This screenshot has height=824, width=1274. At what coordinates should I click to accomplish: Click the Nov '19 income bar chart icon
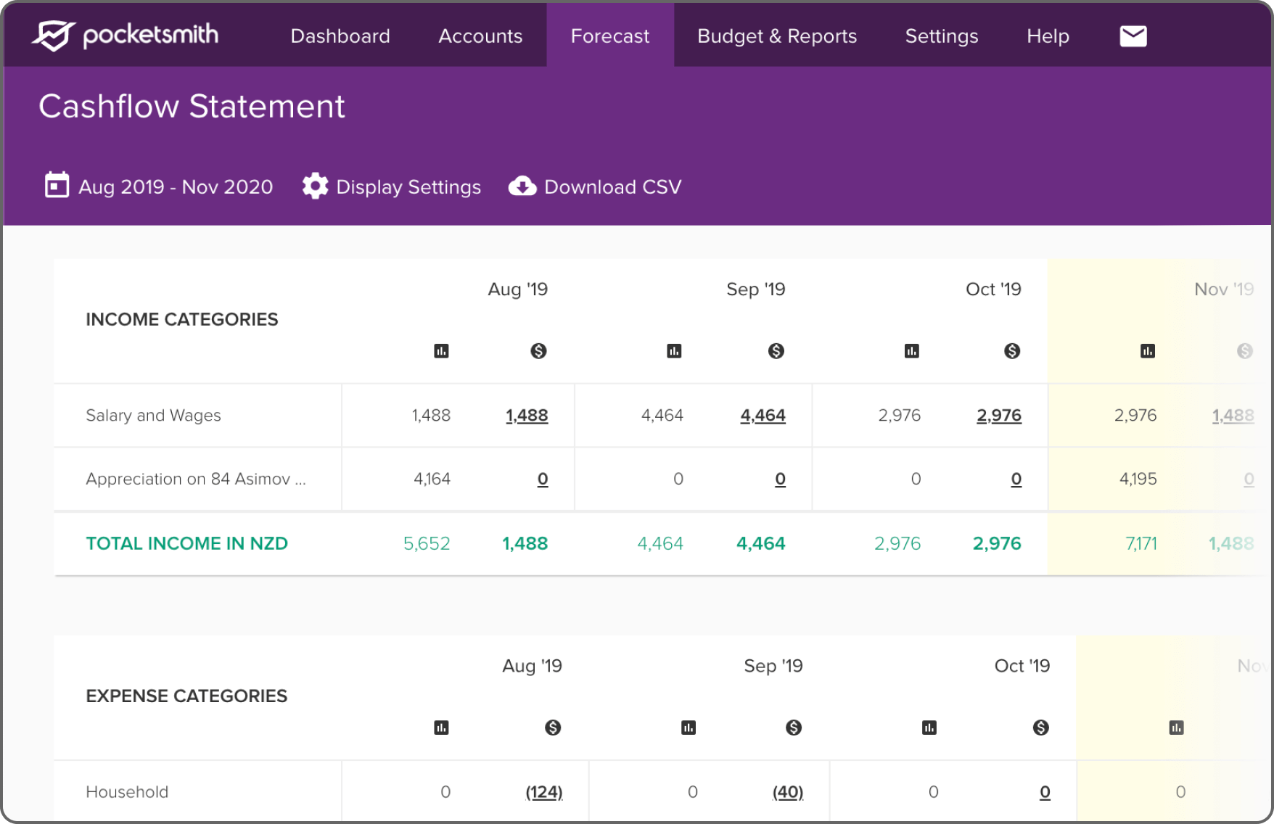(x=1147, y=351)
